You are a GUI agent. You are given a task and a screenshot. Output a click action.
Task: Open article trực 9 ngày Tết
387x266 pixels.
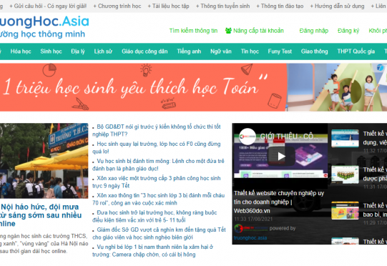[157, 182]
